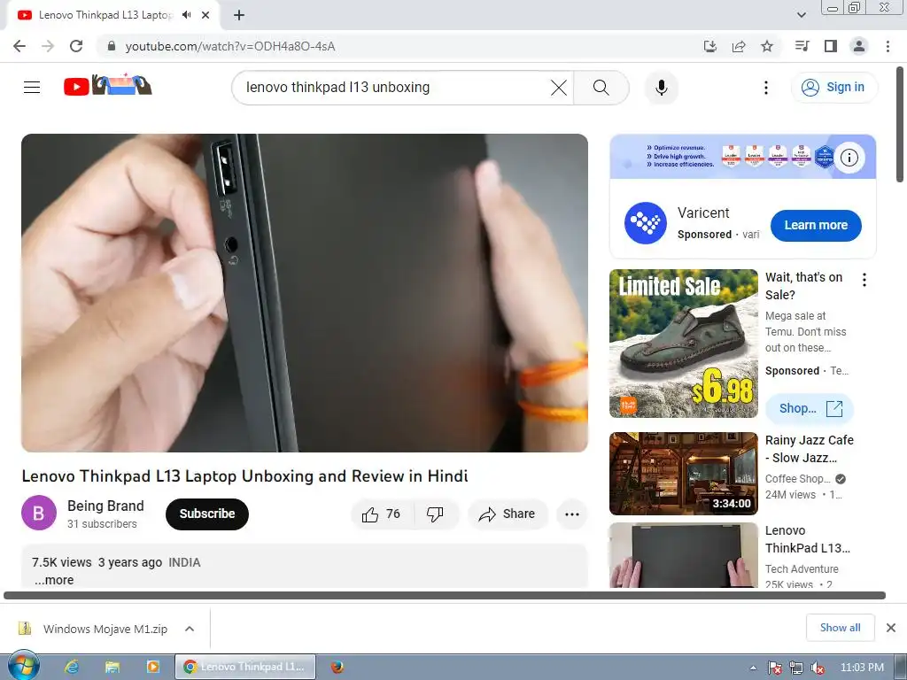Click Shop button on Temu ad

pyautogui.click(x=810, y=409)
